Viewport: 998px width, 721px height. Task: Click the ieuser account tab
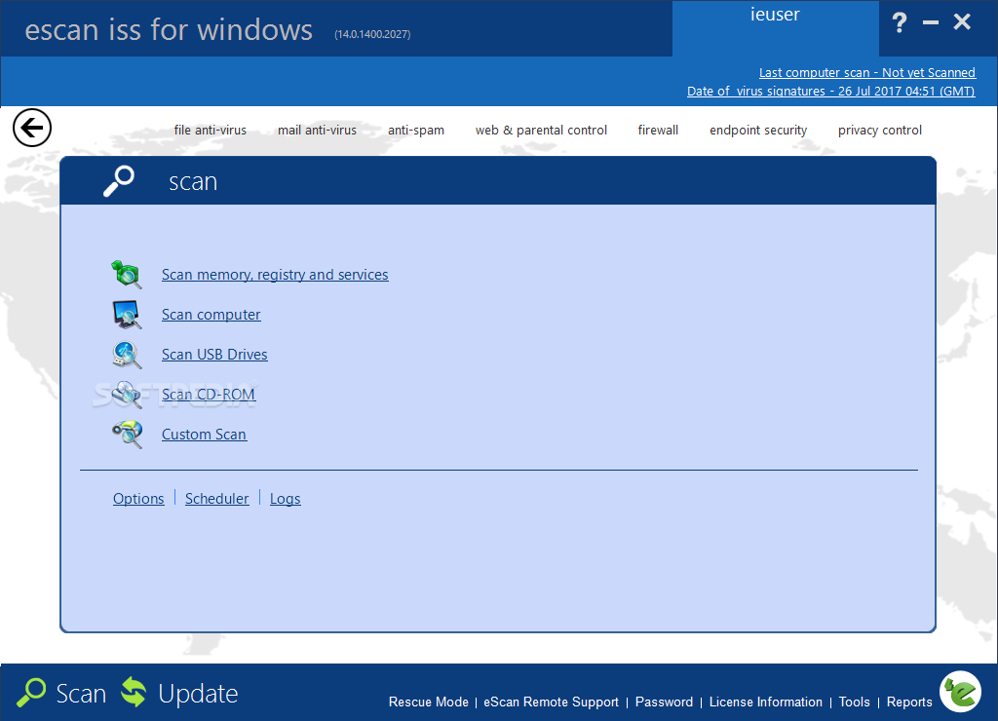coord(775,28)
